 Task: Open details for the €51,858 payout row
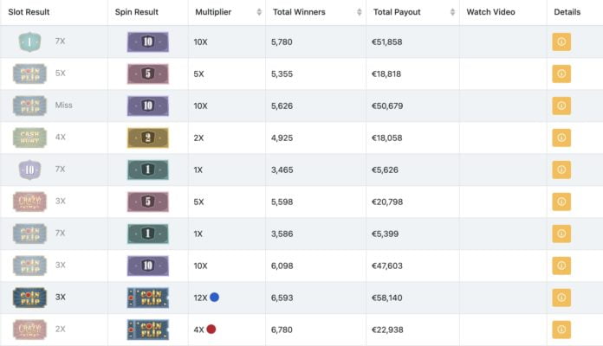click(x=561, y=42)
